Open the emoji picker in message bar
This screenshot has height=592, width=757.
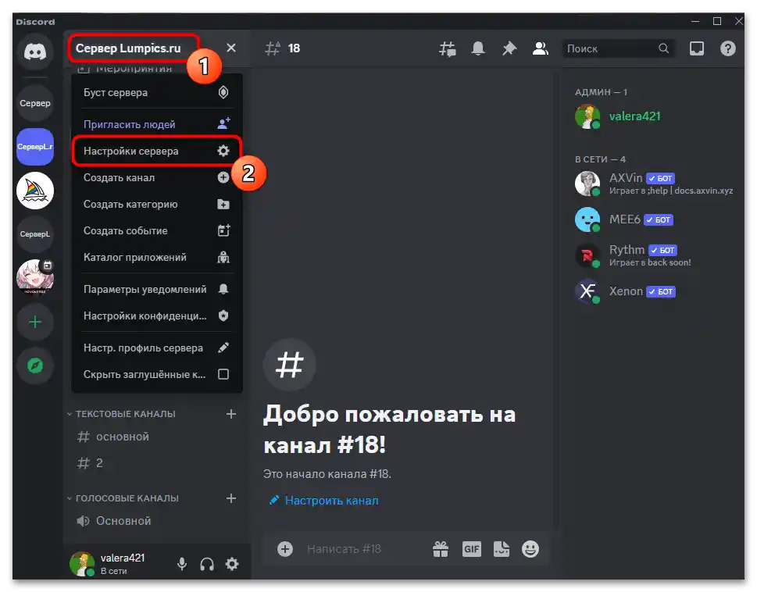pos(530,548)
